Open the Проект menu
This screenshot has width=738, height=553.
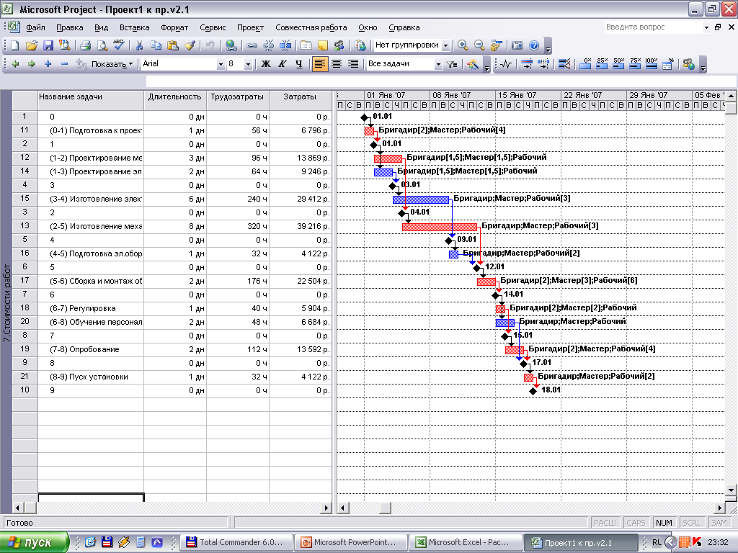pyautogui.click(x=250, y=27)
